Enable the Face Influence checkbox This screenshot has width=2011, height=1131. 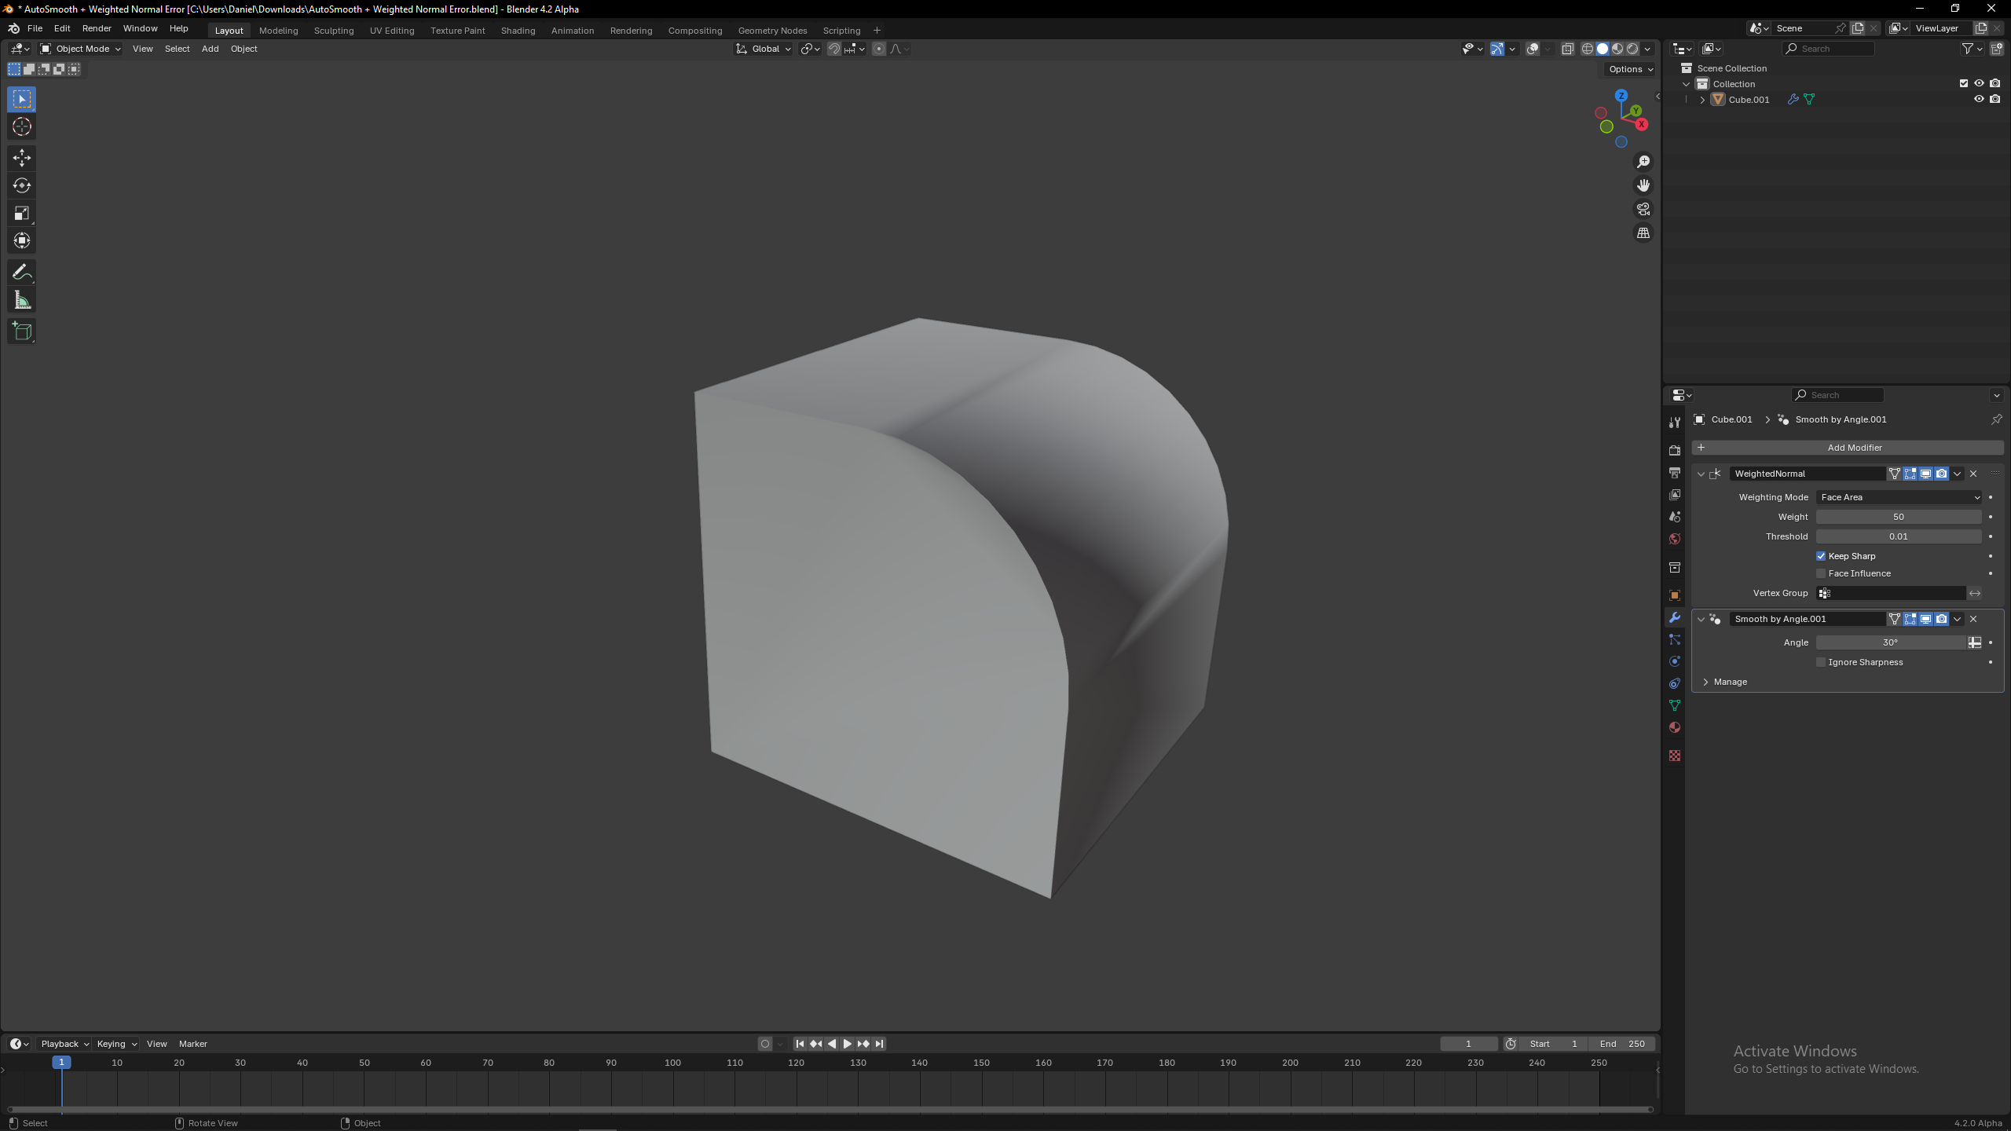1821,573
